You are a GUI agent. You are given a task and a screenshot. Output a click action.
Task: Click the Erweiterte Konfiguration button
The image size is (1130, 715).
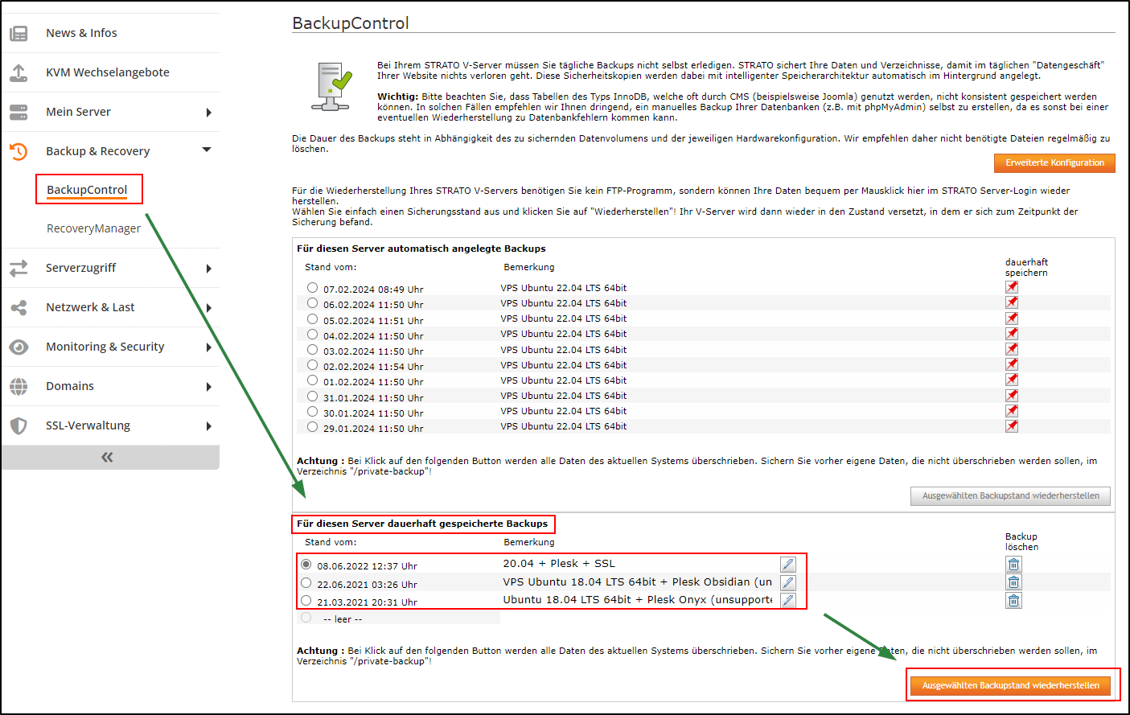coord(1054,163)
